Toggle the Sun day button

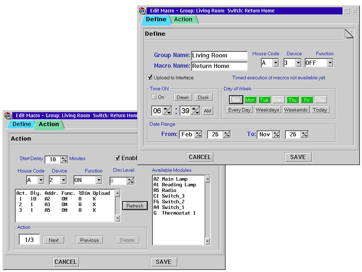click(x=236, y=100)
